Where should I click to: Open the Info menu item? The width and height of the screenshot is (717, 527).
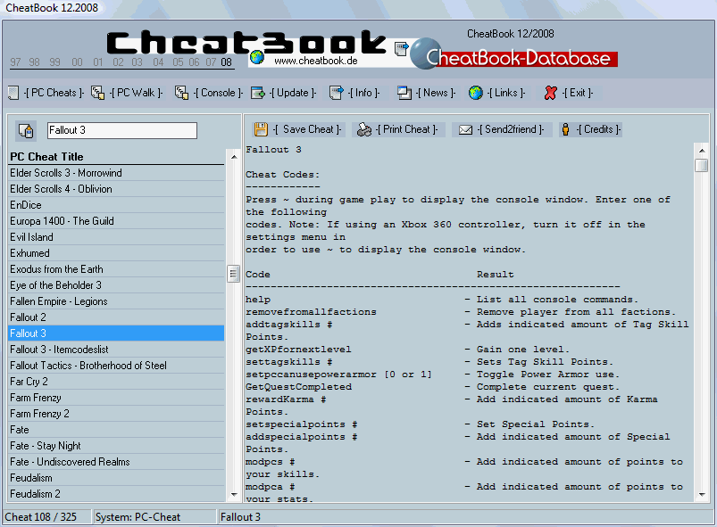pyautogui.click(x=363, y=93)
